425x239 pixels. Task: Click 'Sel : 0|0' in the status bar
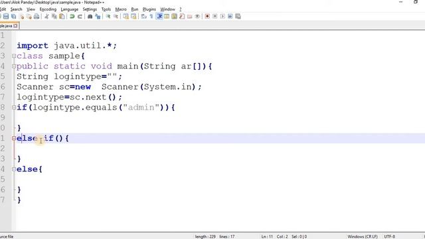tap(299, 236)
